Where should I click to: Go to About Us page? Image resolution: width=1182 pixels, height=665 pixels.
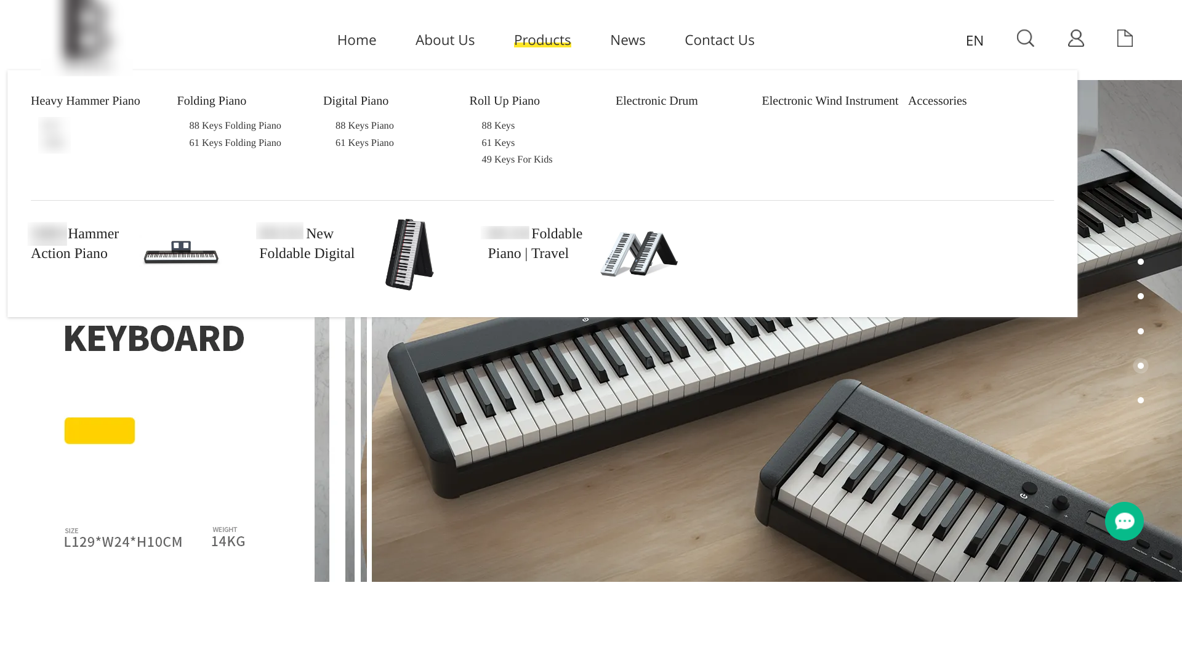pyautogui.click(x=445, y=40)
